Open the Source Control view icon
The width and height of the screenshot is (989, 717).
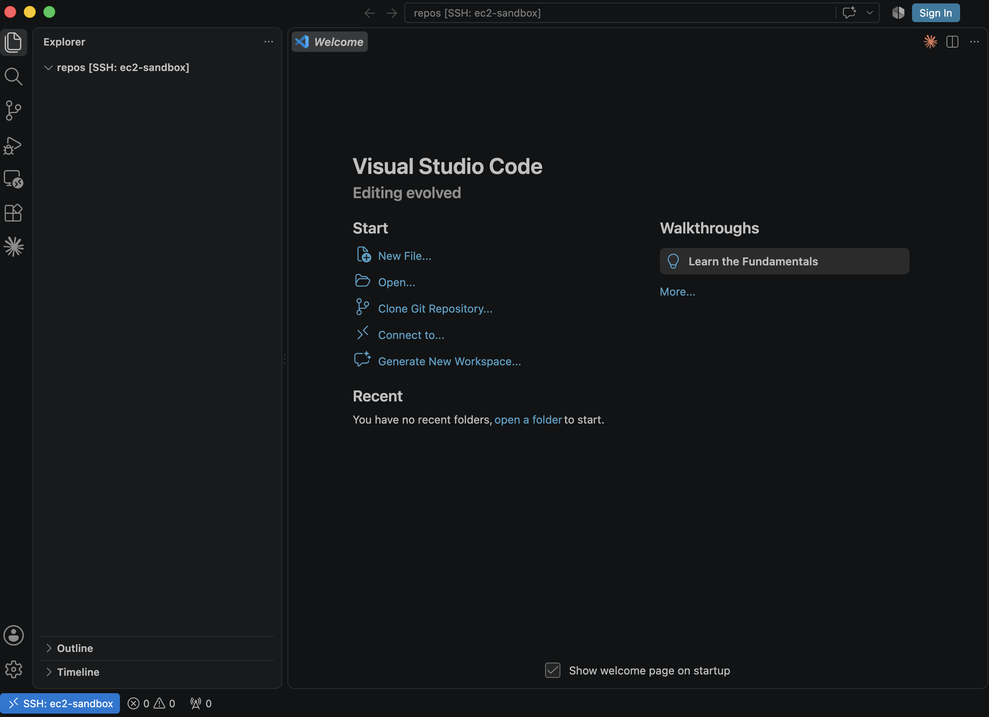(14, 110)
